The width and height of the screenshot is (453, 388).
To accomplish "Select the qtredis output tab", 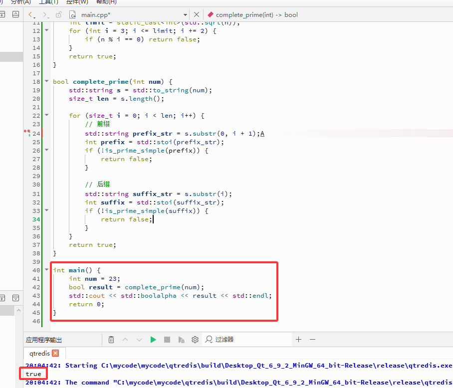I will (x=39, y=354).
